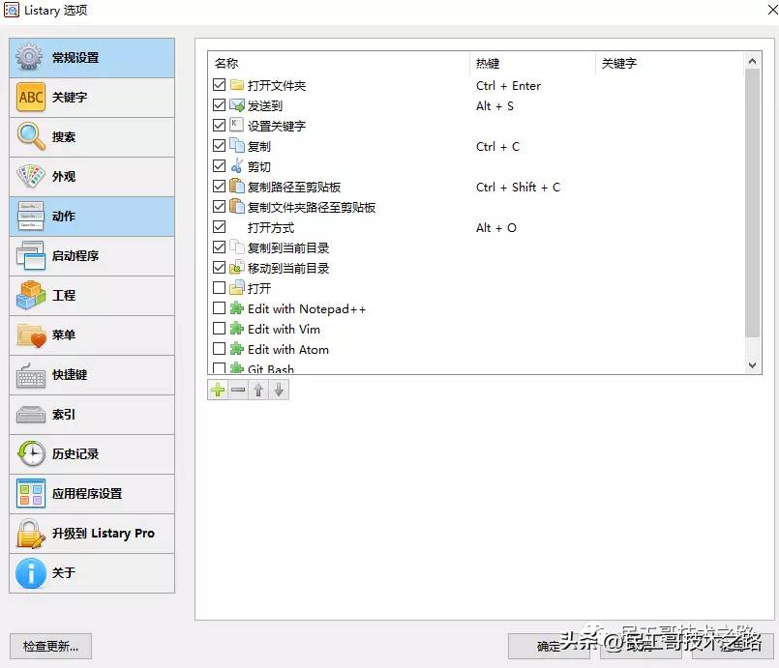The height and width of the screenshot is (668, 779).
Task: Click the magnifier icon for 搜索
Action: pyautogui.click(x=30, y=137)
